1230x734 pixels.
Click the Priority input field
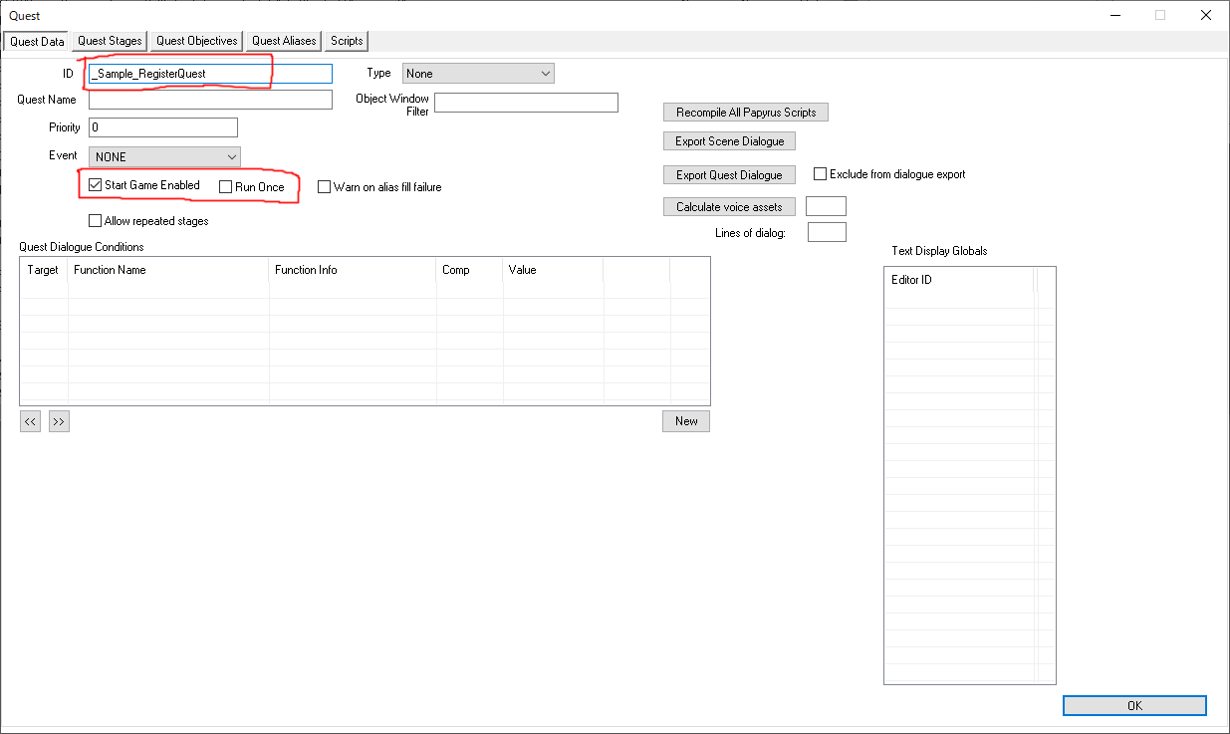tap(163, 127)
